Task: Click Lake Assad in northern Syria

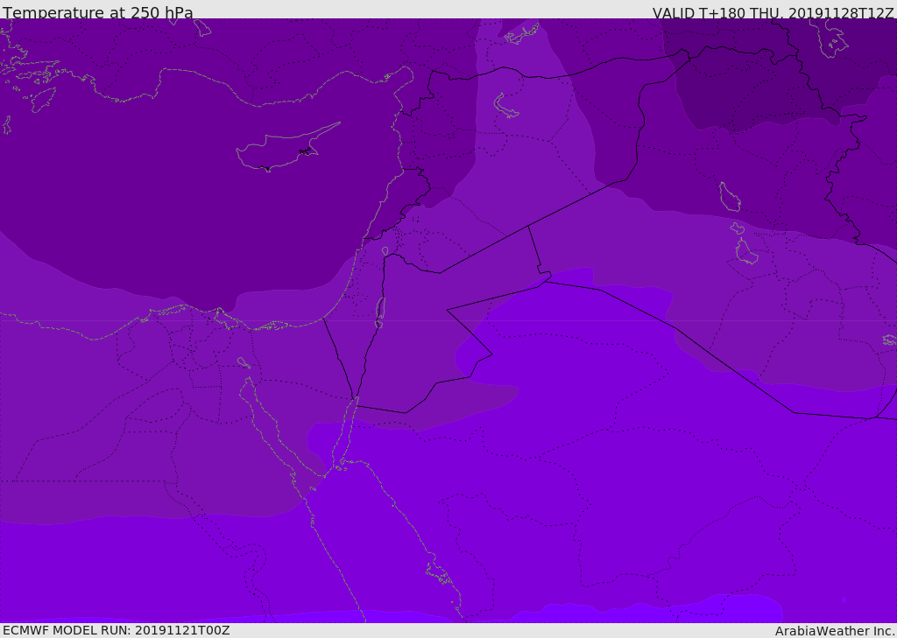Action: (x=505, y=106)
